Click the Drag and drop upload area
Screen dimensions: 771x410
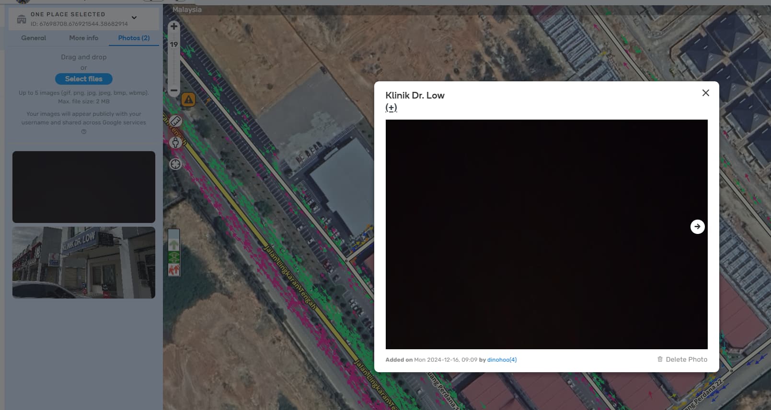[x=84, y=57]
